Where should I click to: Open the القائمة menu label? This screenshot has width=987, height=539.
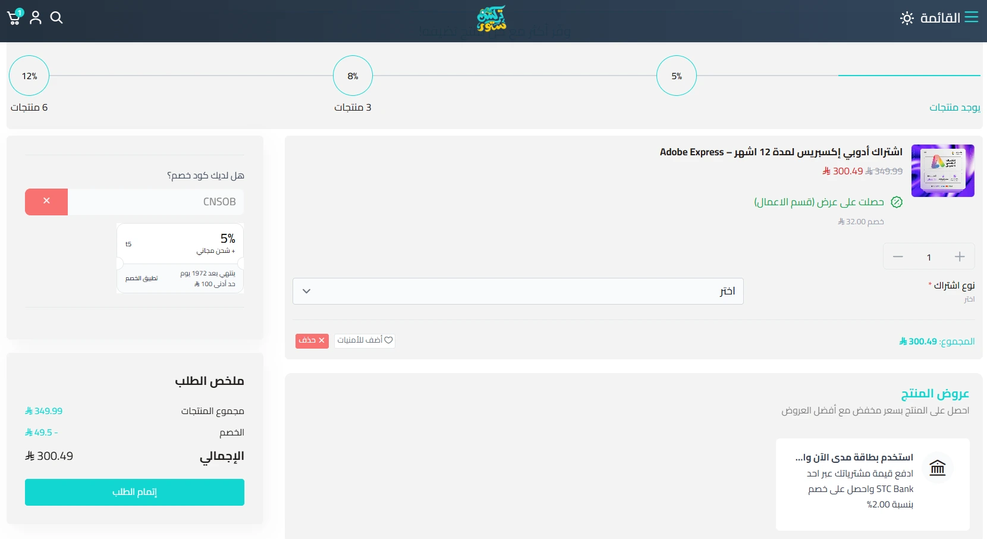pos(940,18)
